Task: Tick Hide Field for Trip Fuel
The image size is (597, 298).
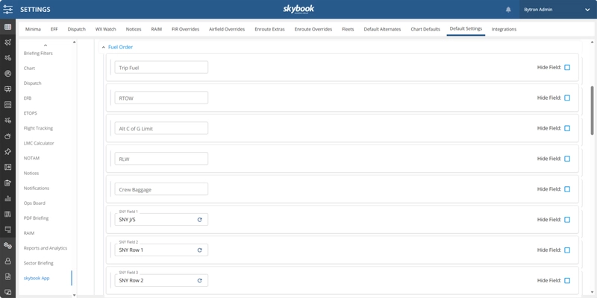Action: pyautogui.click(x=567, y=68)
